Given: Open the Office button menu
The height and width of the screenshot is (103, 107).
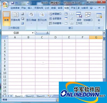Looking at the screenshot, I should pyautogui.click(x=6, y=5).
